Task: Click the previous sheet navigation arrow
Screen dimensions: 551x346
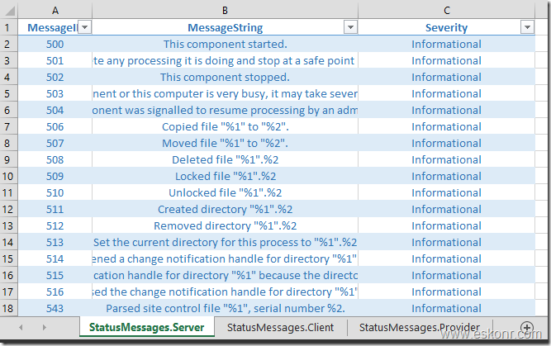Action: [x=21, y=328]
